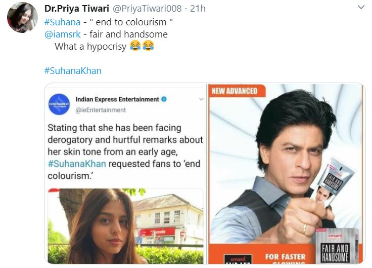
Task: Open the @iamsrk mention
Action: pos(60,34)
